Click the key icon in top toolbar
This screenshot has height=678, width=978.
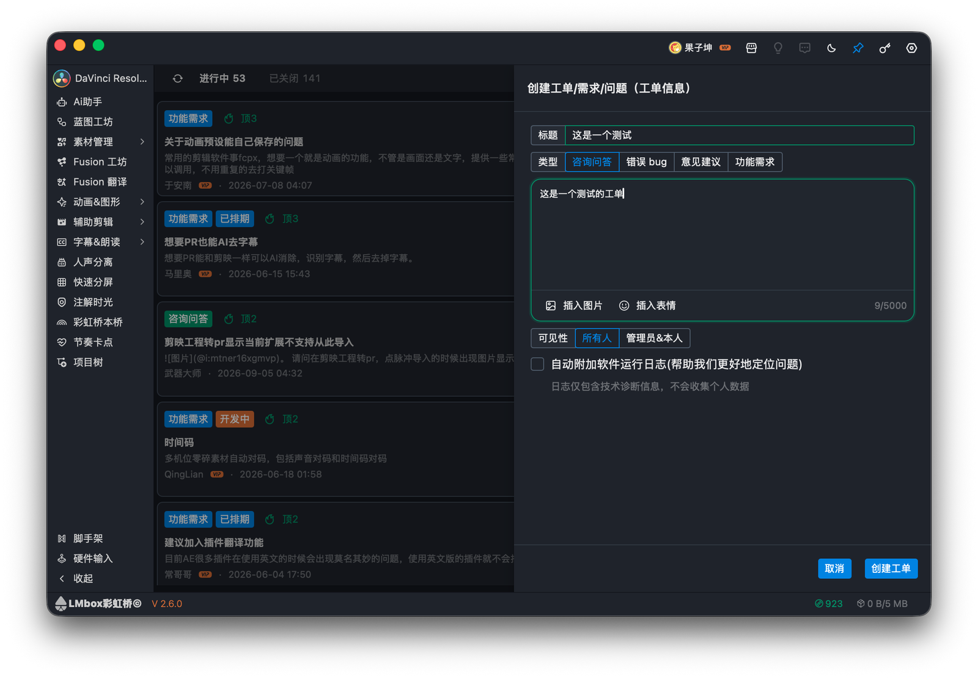[x=884, y=48]
